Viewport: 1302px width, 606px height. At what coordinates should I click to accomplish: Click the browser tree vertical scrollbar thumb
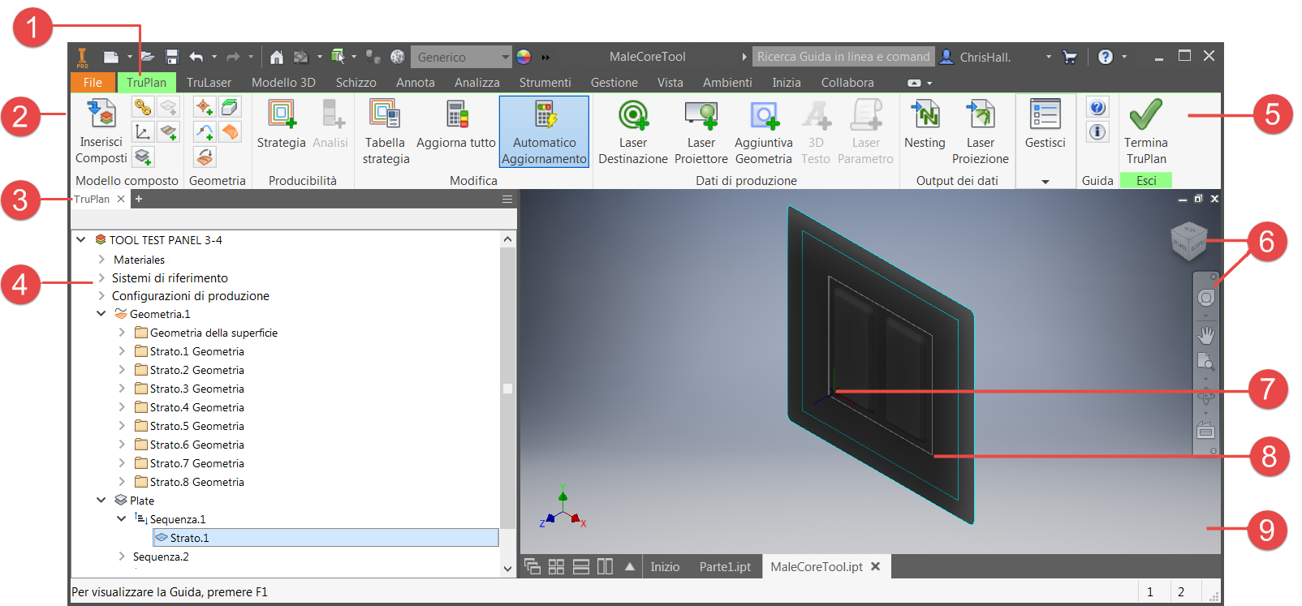point(508,389)
